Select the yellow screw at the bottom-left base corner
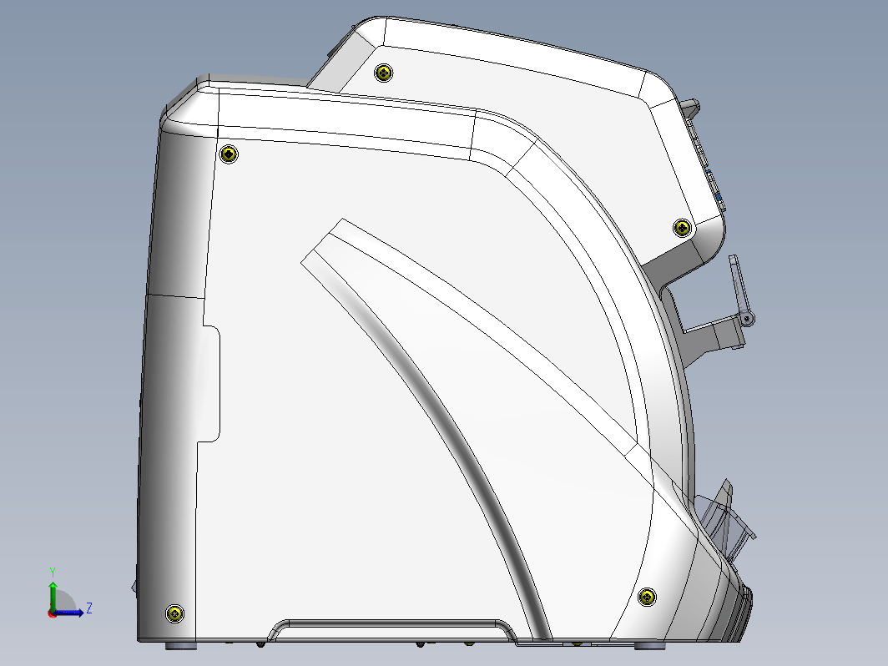The width and height of the screenshot is (888, 666). [x=174, y=613]
